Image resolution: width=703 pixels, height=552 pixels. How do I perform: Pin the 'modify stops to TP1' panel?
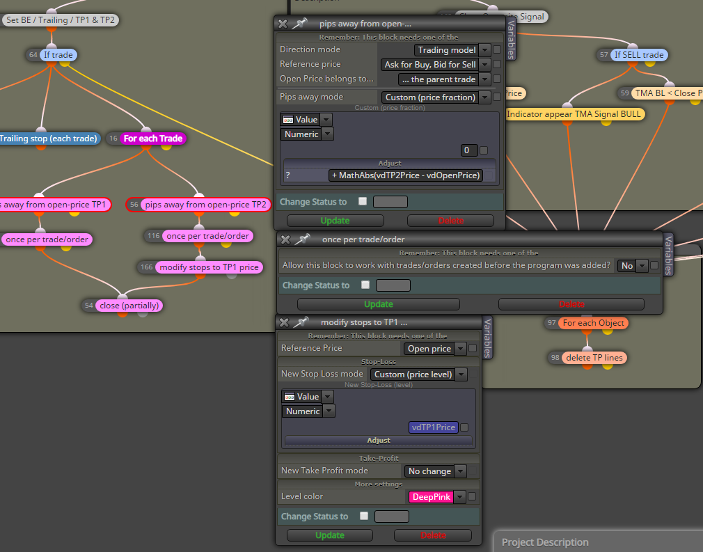point(301,322)
